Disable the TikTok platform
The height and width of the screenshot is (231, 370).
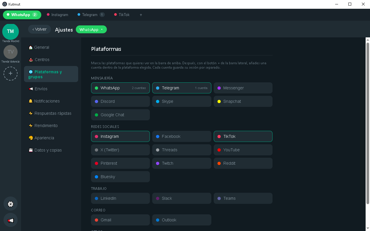click(243, 136)
